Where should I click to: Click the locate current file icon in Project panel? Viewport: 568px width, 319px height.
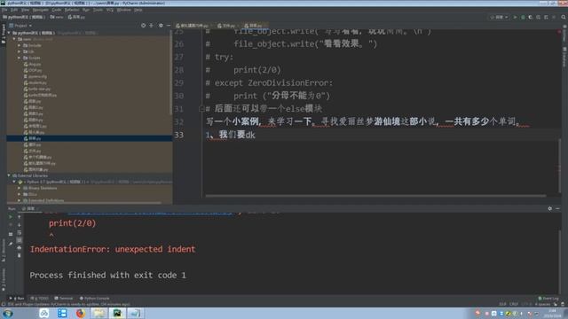(x=144, y=26)
